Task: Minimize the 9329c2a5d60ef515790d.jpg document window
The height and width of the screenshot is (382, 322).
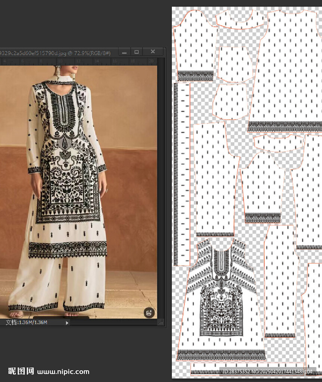Action: pos(124,52)
